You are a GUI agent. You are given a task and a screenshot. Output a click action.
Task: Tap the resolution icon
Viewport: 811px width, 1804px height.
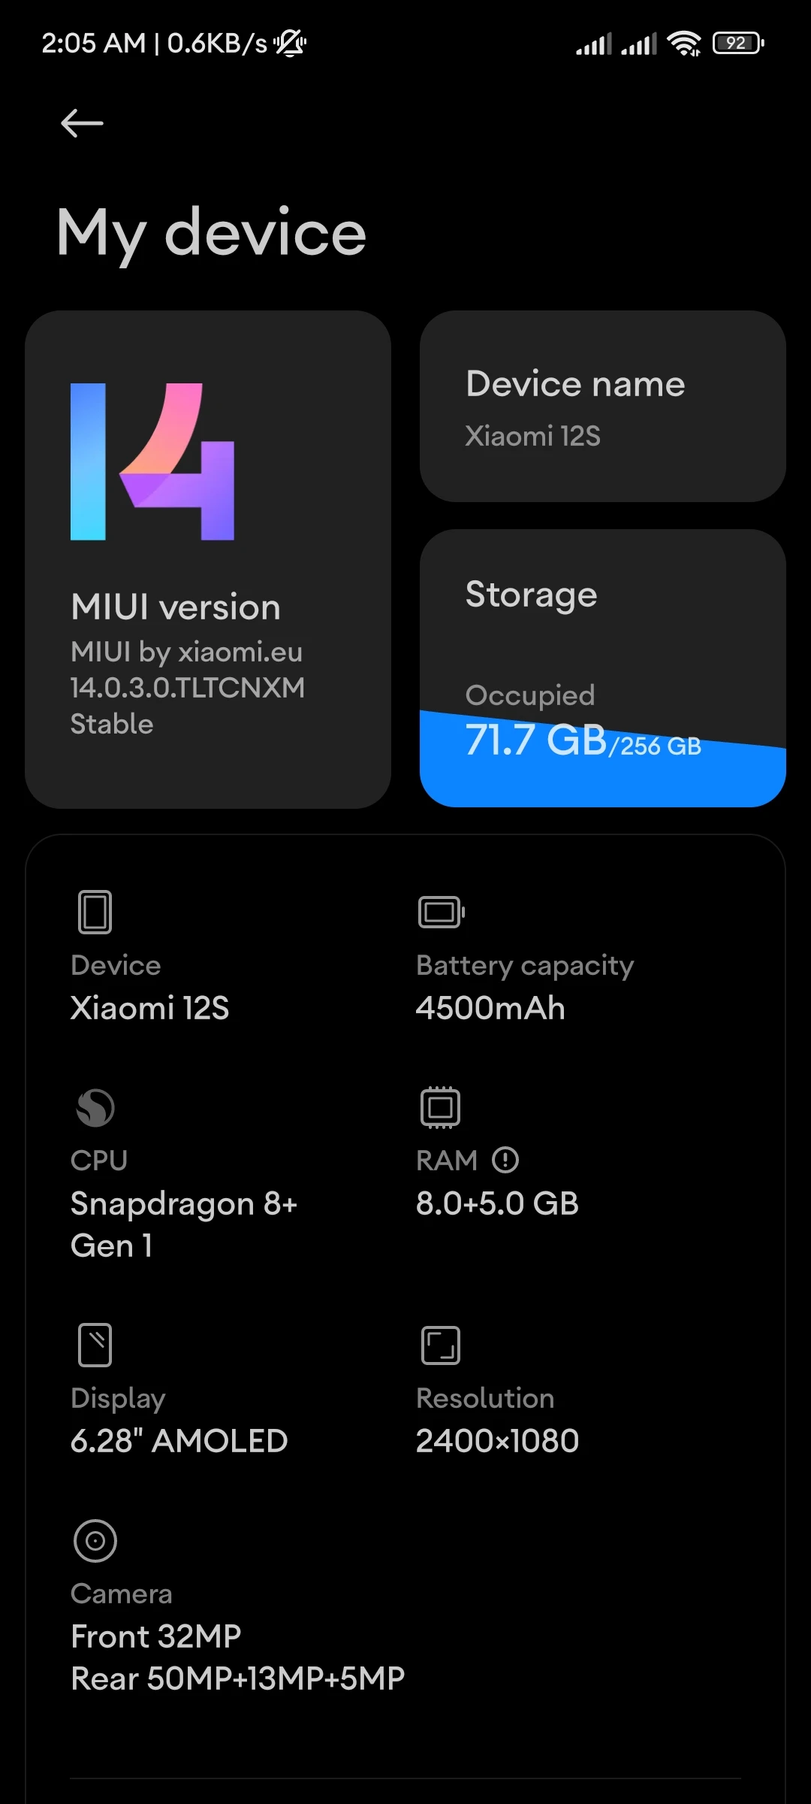[x=440, y=1345]
